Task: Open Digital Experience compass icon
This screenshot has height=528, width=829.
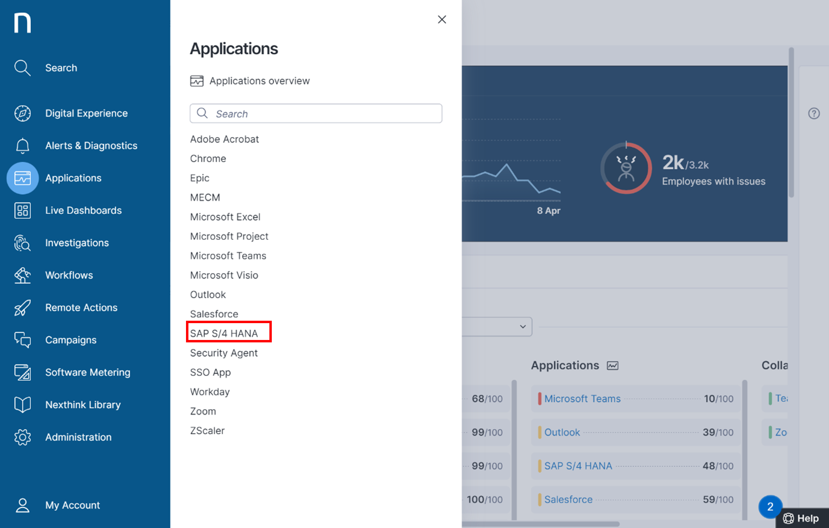Action: coord(22,113)
